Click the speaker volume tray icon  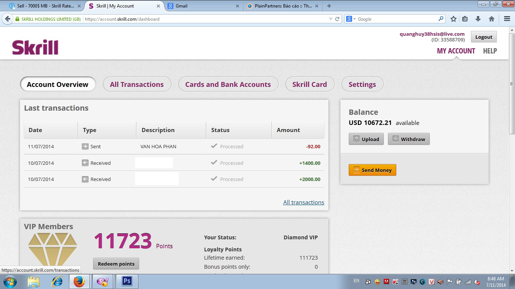440,281
